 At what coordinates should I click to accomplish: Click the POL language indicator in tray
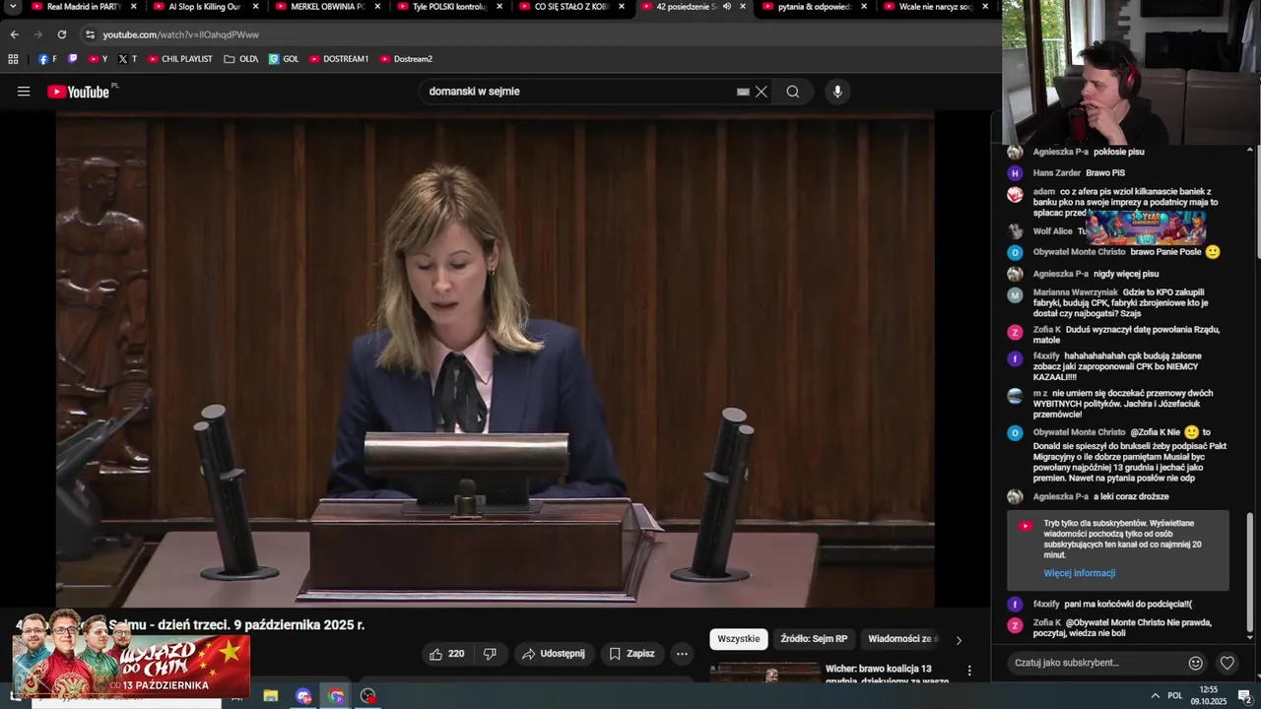(x=1175, y=696)
